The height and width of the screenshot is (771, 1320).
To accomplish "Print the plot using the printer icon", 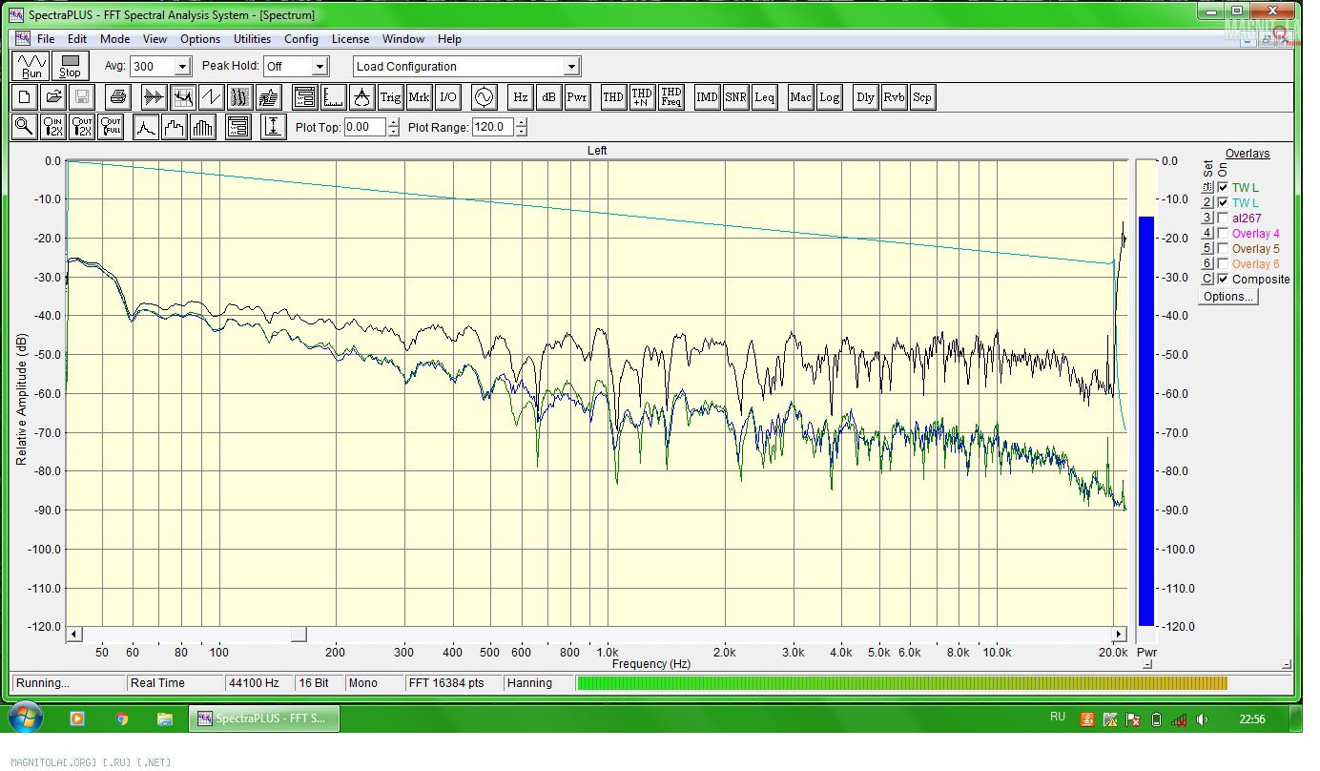I will (117, 97).
